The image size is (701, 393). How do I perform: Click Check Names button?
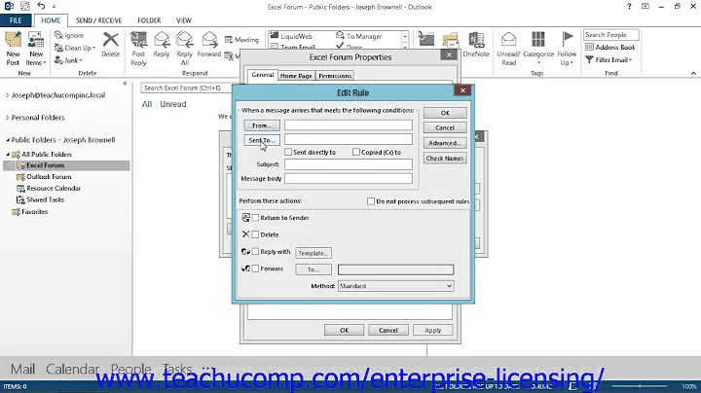point(445,159)
